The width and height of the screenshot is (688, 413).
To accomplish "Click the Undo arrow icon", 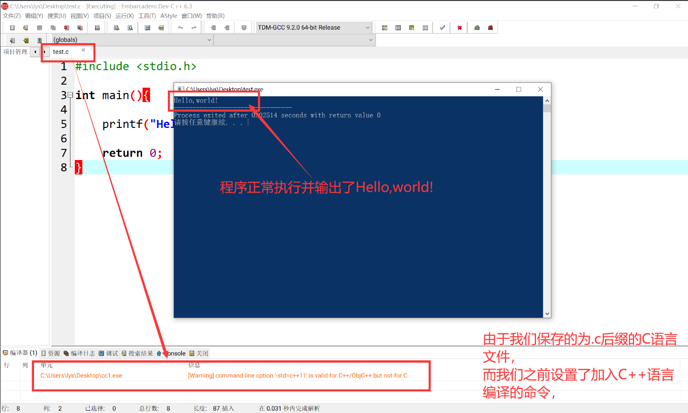I will (180, 27).
